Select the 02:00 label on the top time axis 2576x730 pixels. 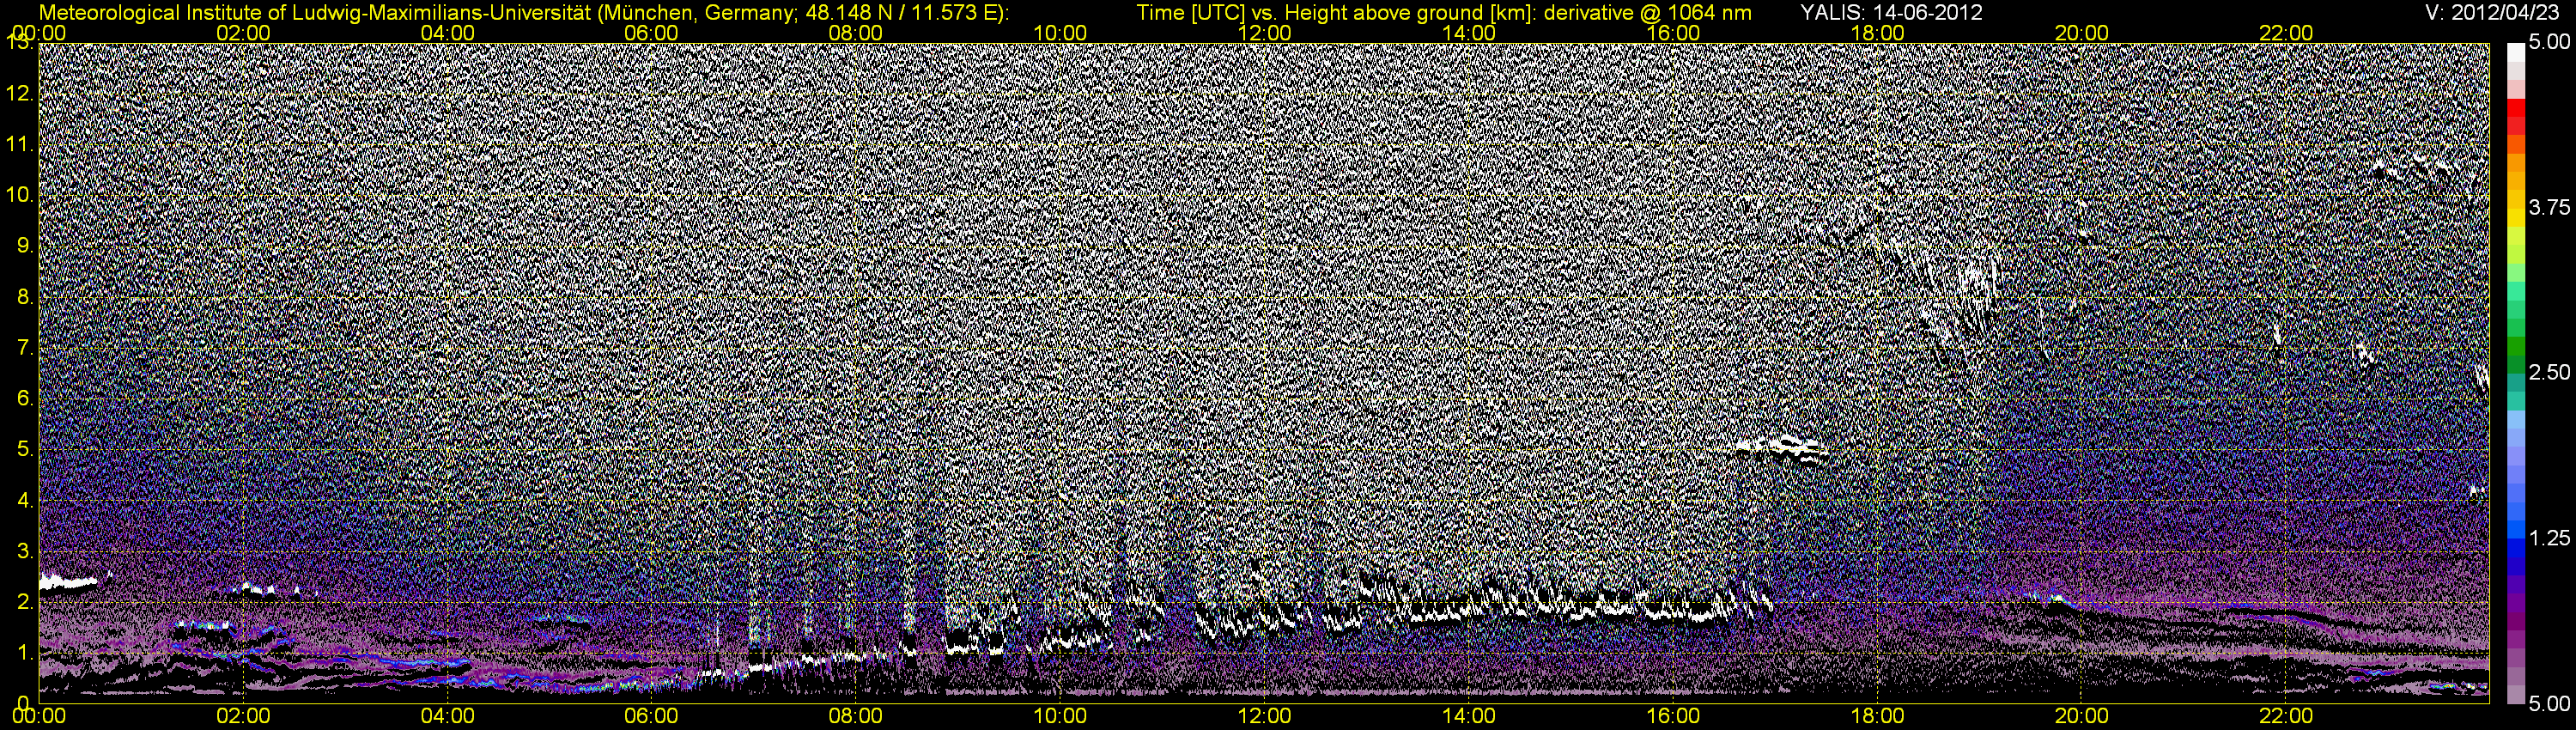point(243,33)
